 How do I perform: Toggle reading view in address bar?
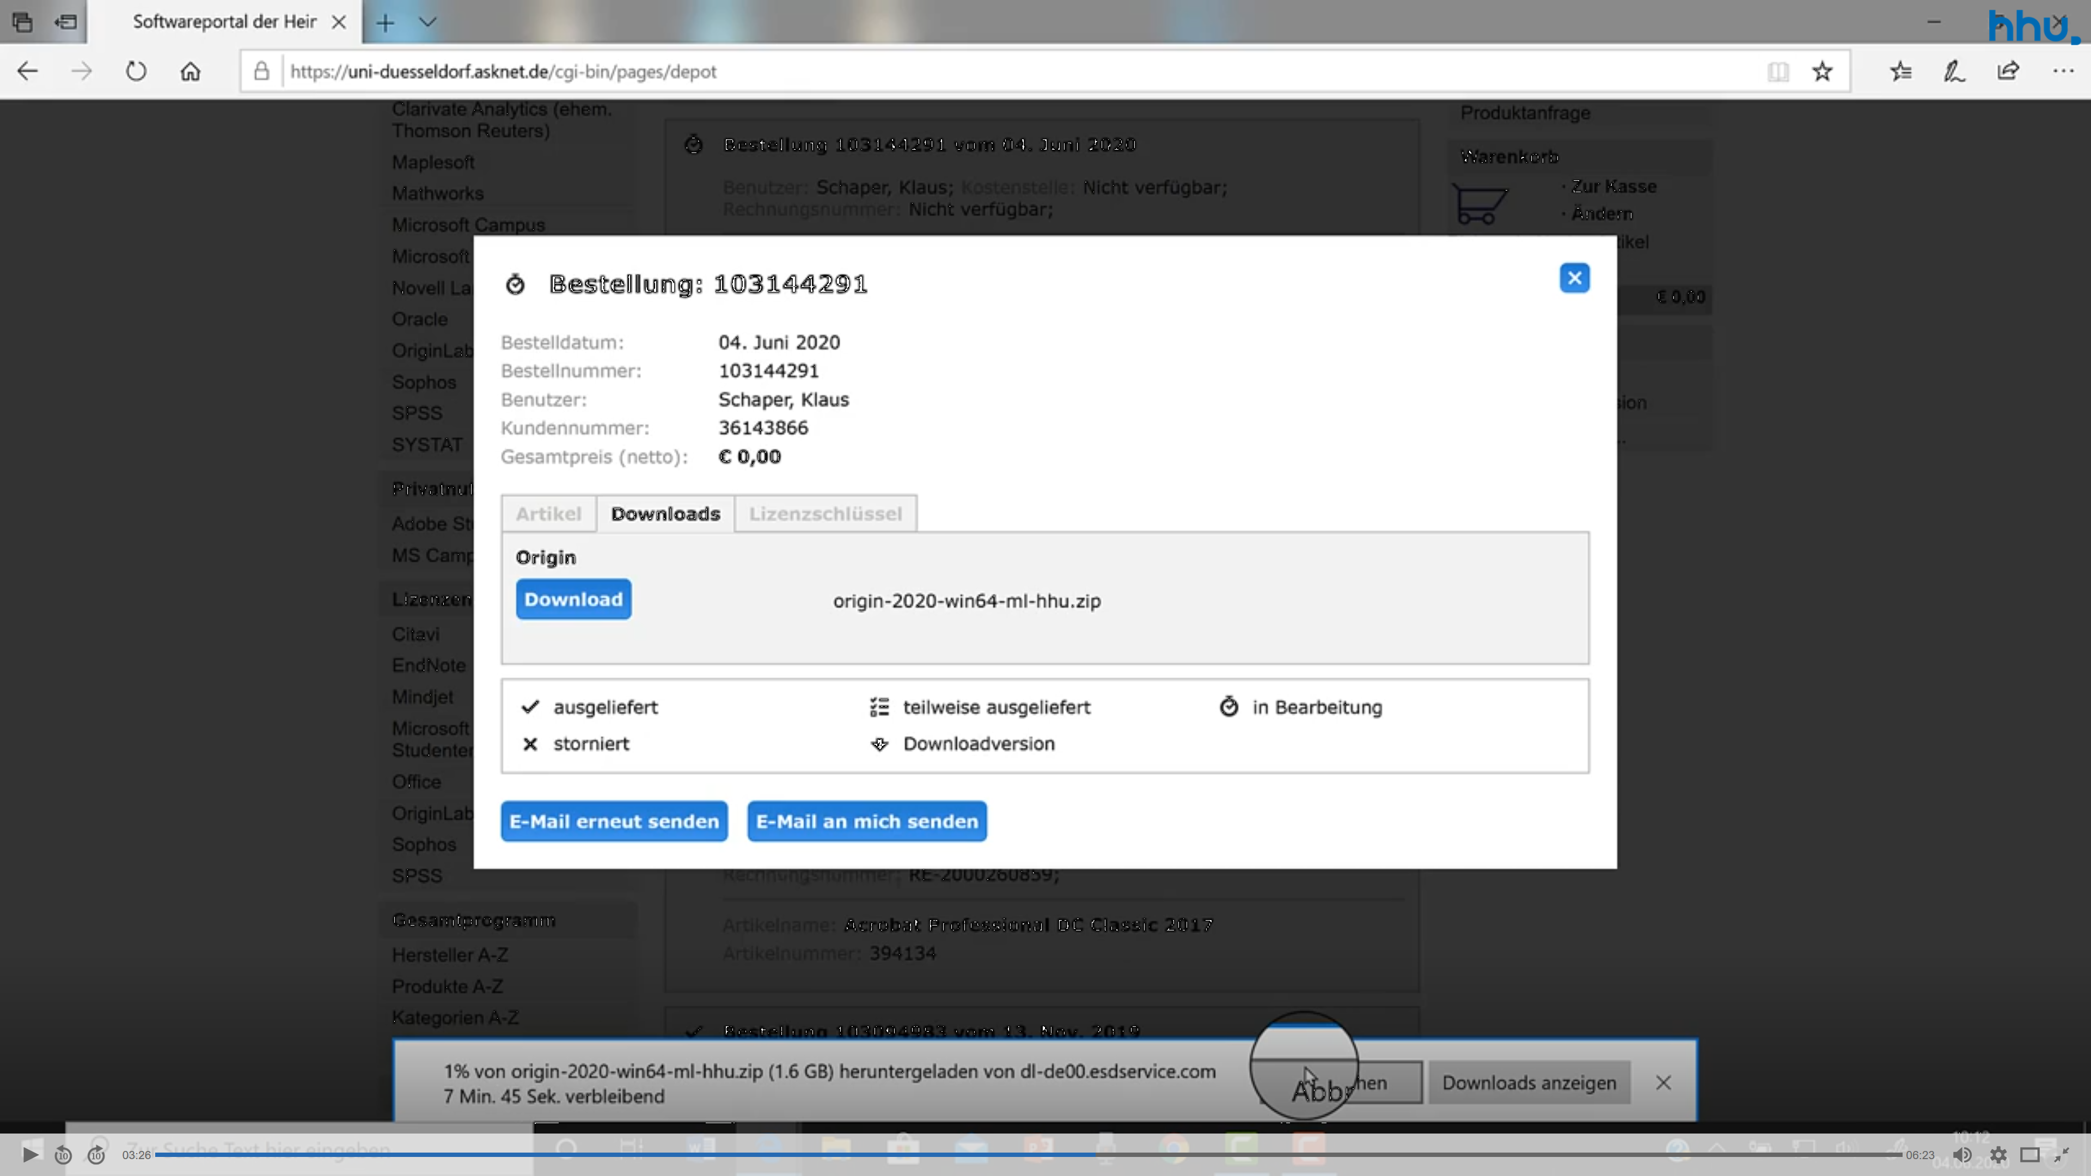1778,71
